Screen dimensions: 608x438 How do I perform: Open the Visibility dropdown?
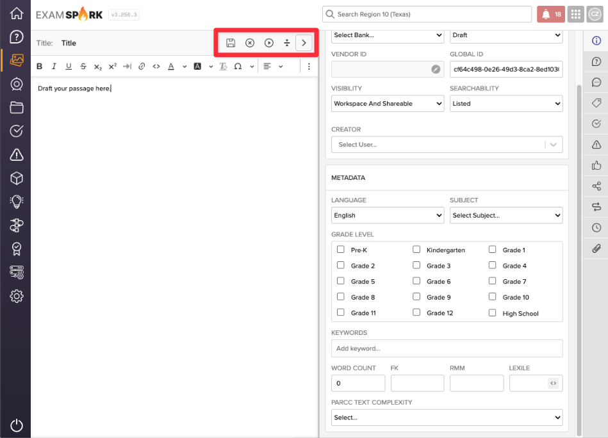click(388, 104)
